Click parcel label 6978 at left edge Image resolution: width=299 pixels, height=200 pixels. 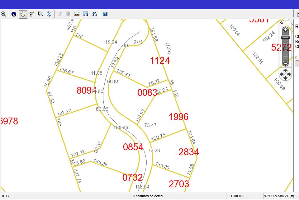(9, 121)
